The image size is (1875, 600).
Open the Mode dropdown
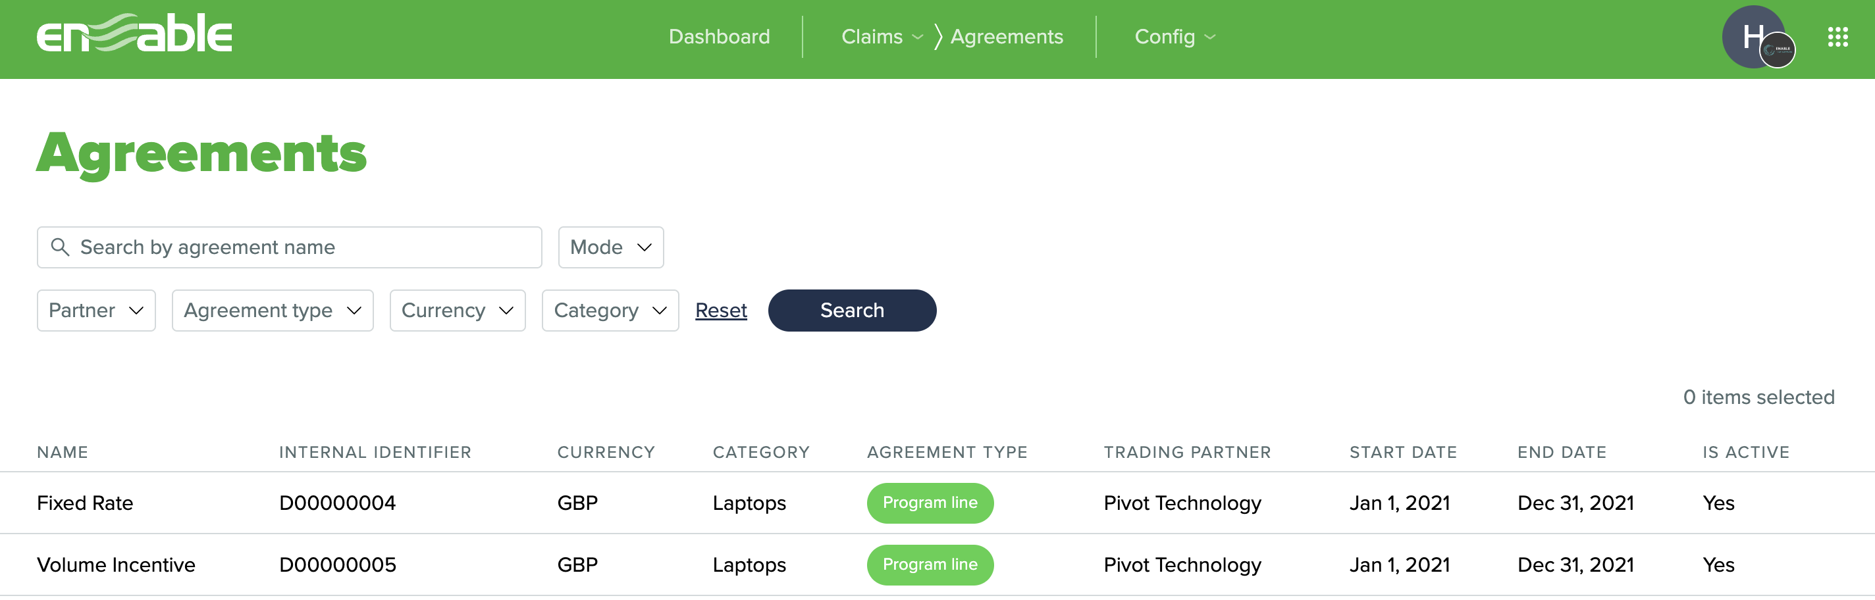click(611, 247)
